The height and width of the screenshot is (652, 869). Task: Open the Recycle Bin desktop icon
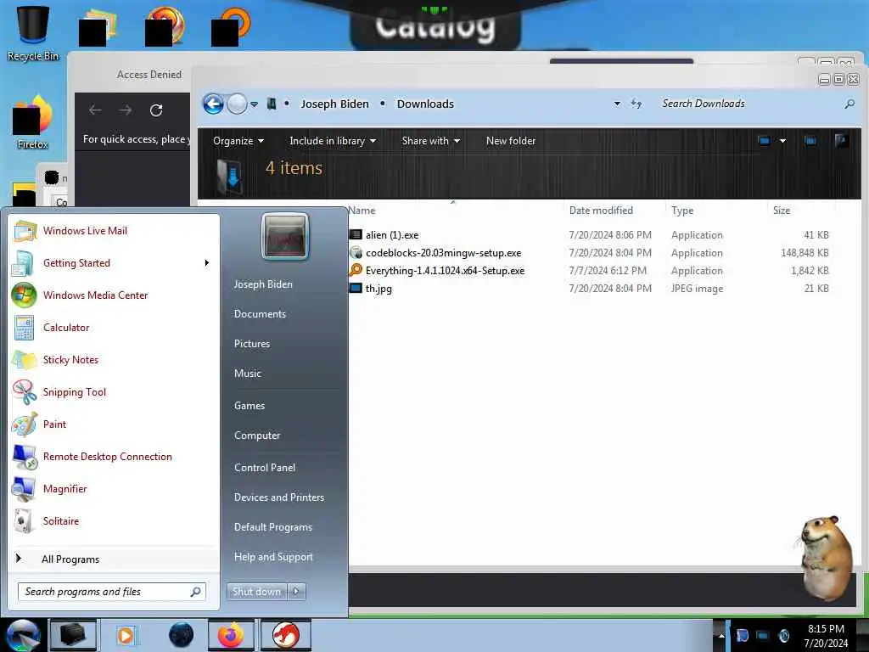[x=33, y=32]
